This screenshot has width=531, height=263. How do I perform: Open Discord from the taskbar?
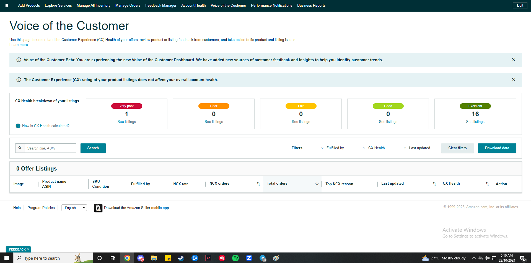141,258
